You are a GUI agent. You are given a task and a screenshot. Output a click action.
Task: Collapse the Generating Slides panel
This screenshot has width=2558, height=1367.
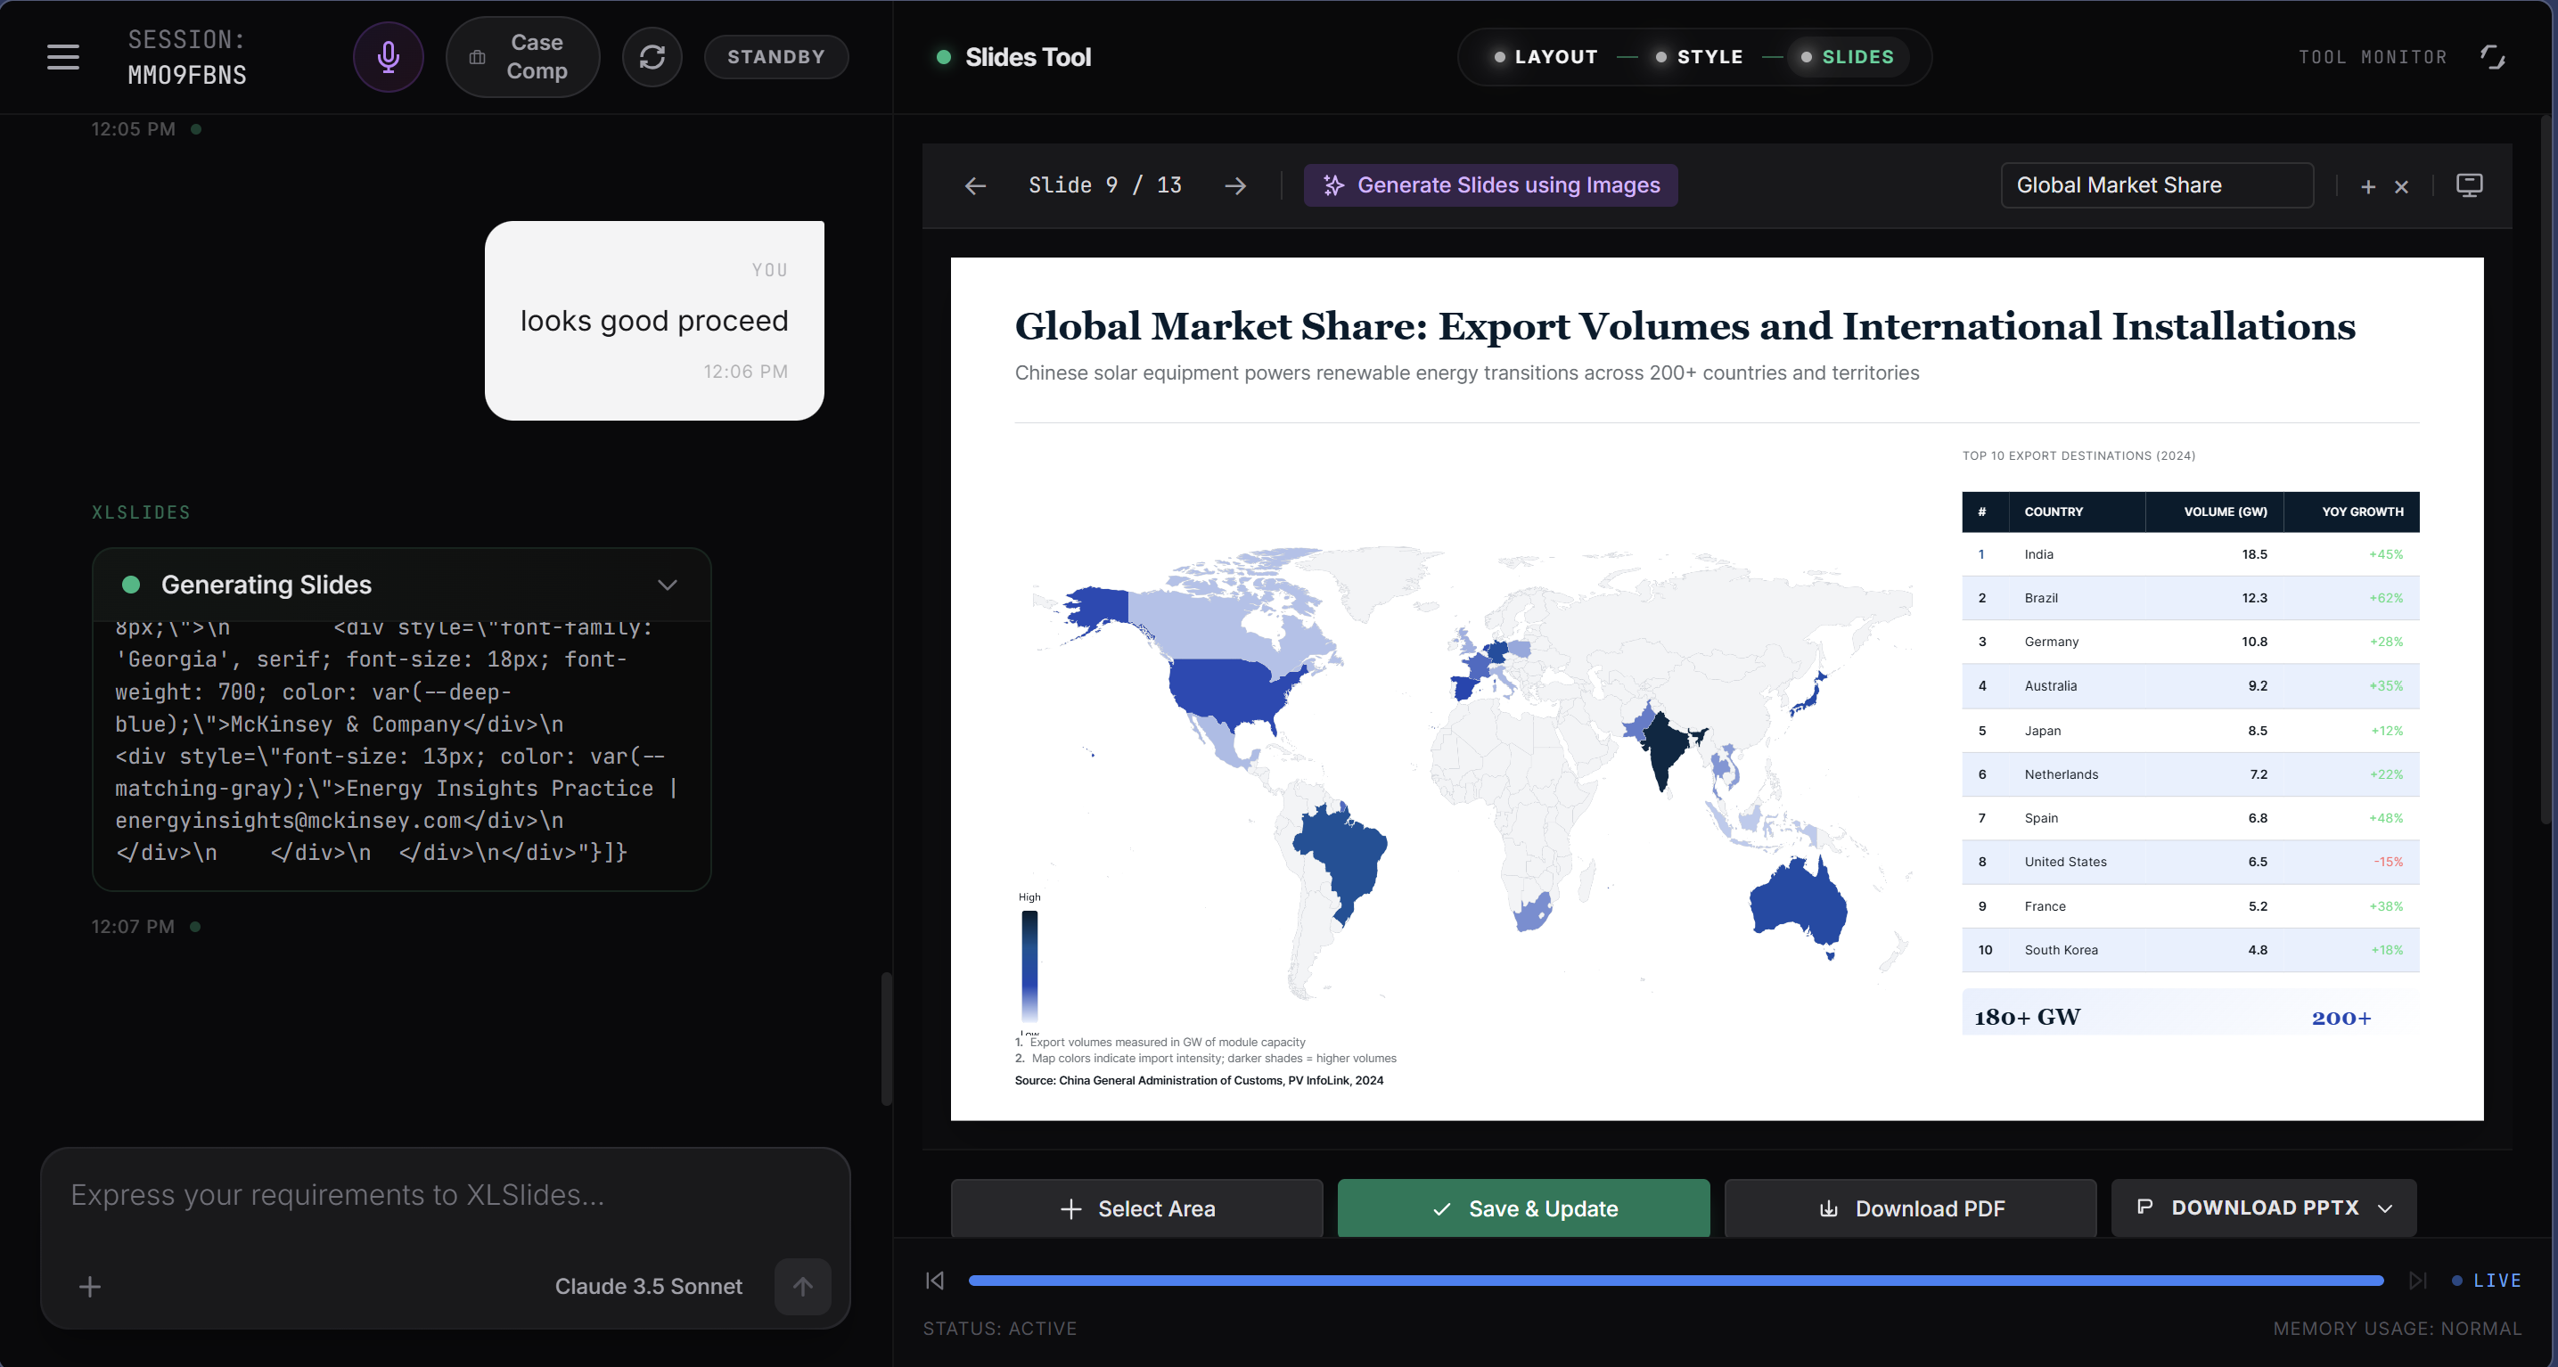pyautogui.click(x=668, y=585)
